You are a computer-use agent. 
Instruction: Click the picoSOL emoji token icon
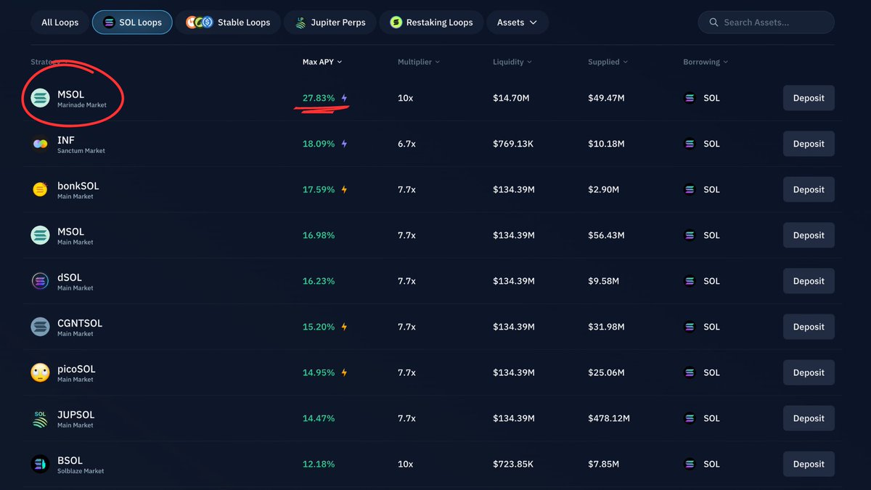pos(40,372)
